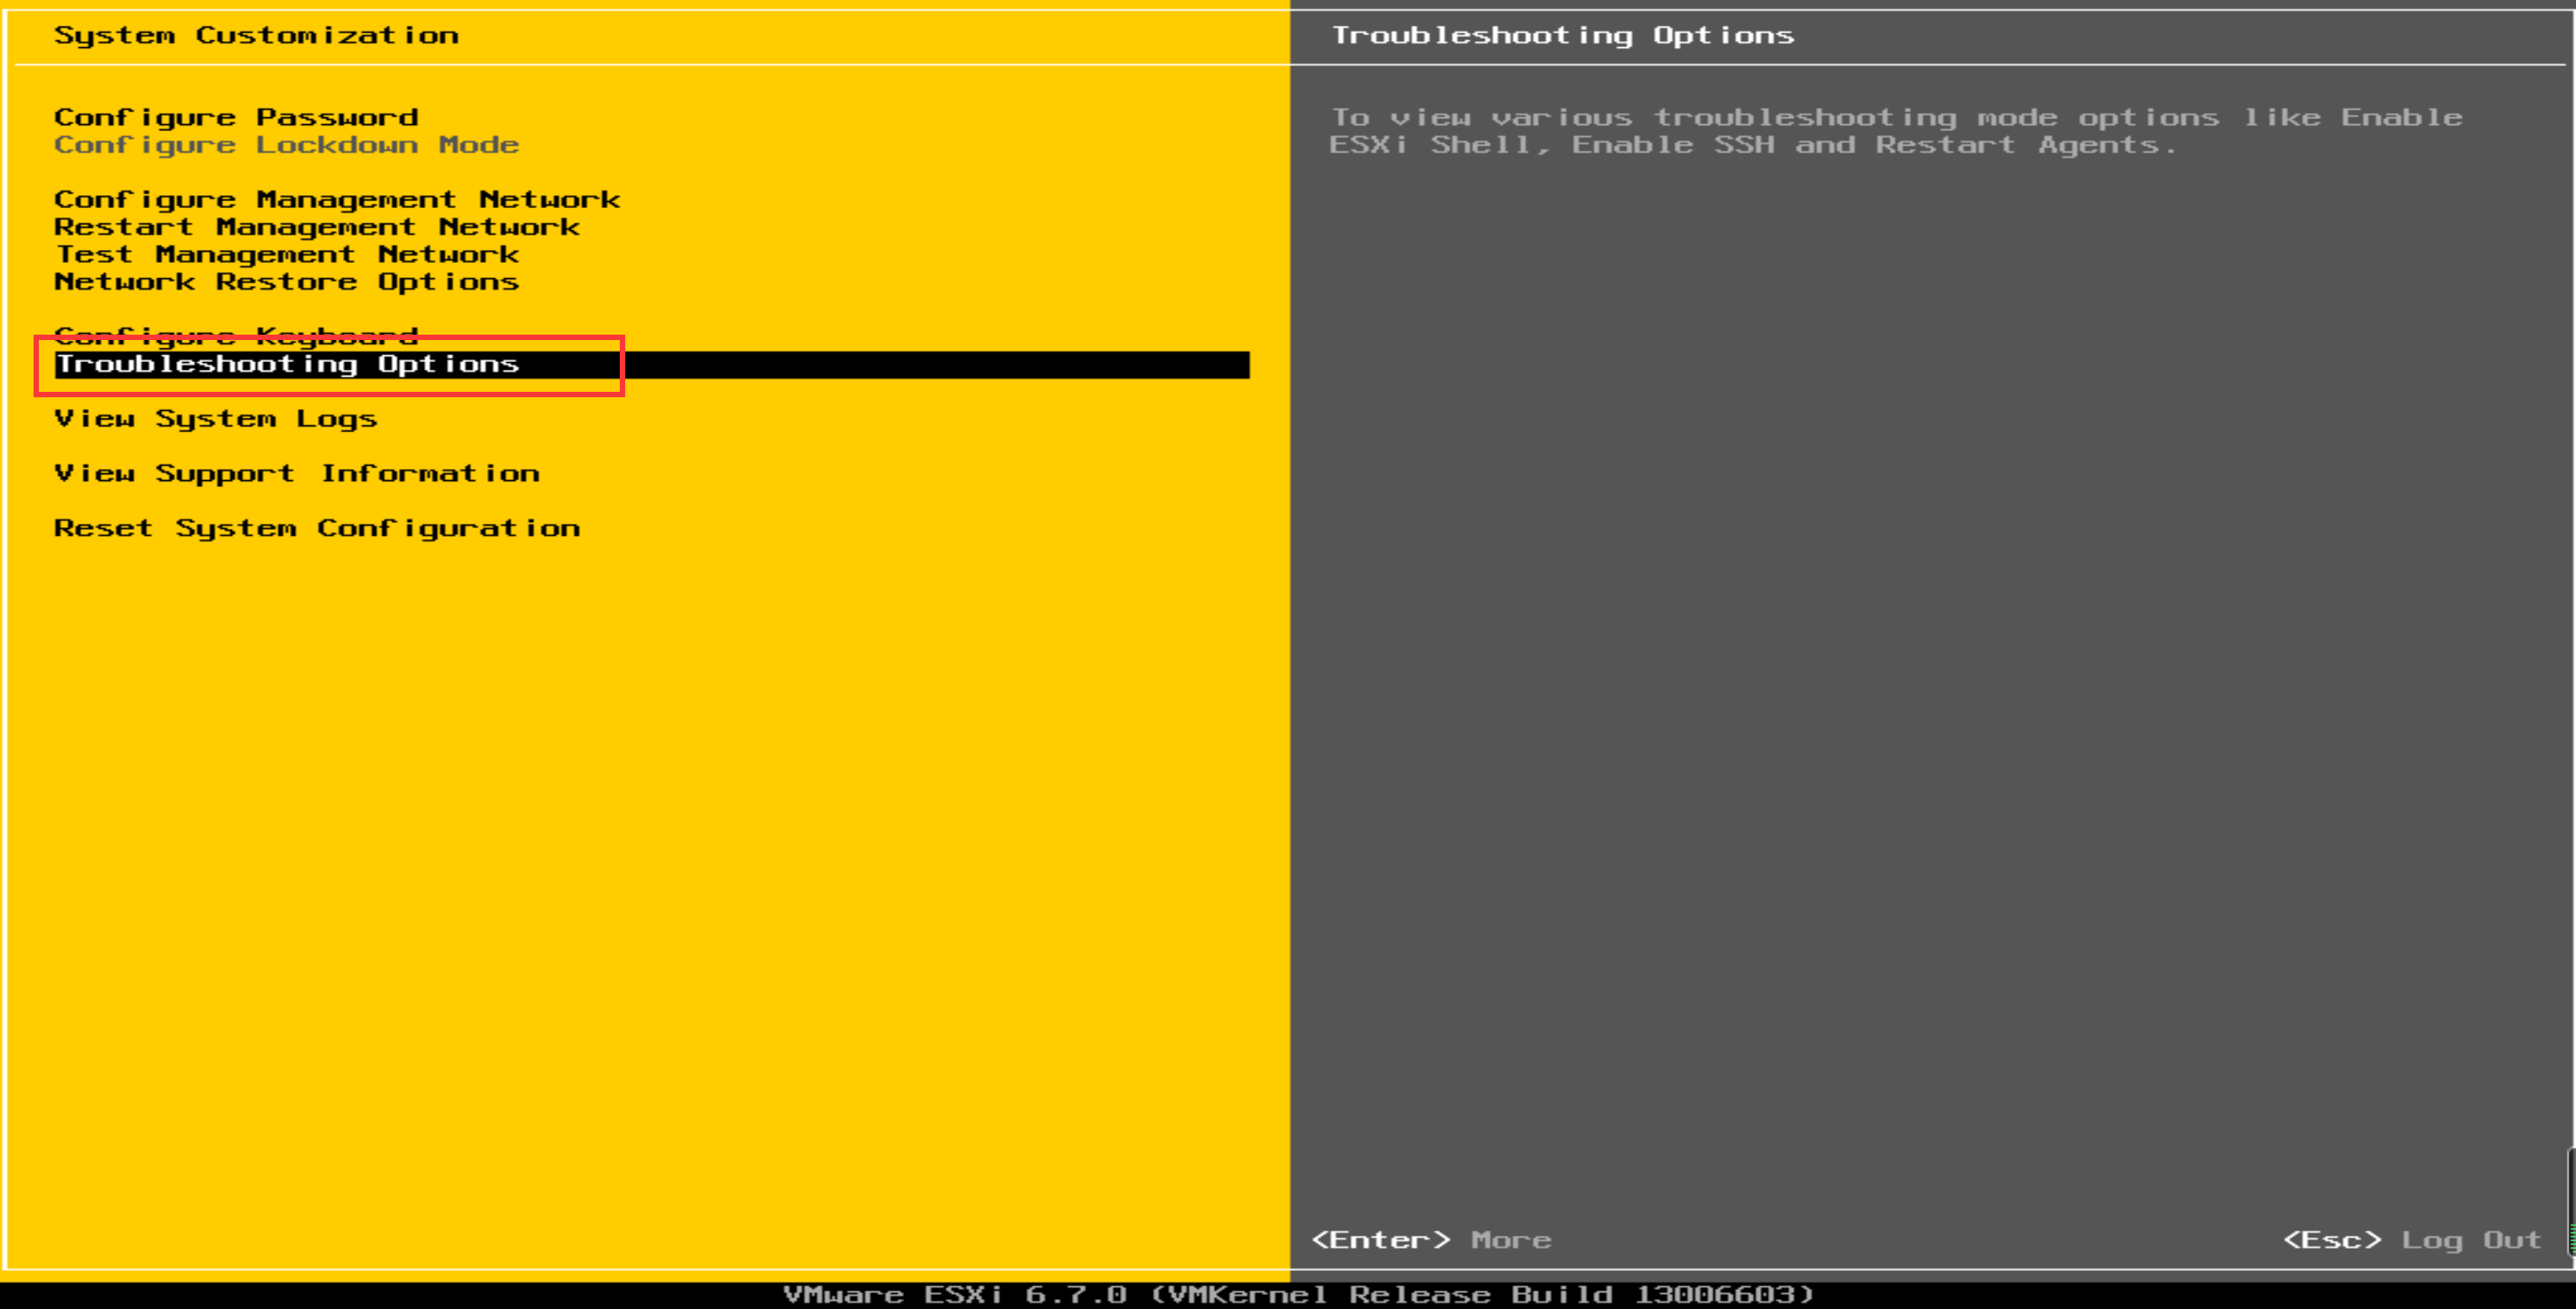Screen dimensions: 2576x1309
Task: Click VMware ESXi 6.7.0 version text
Action: click(1298, 1294)
